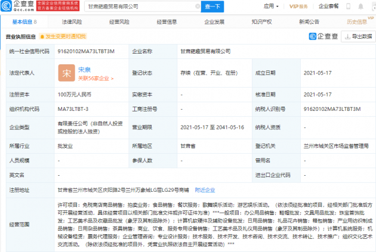Open legal representative 宋泉 profile link
Viewport: 376px width, 252px height.
[x=84, y=70]
